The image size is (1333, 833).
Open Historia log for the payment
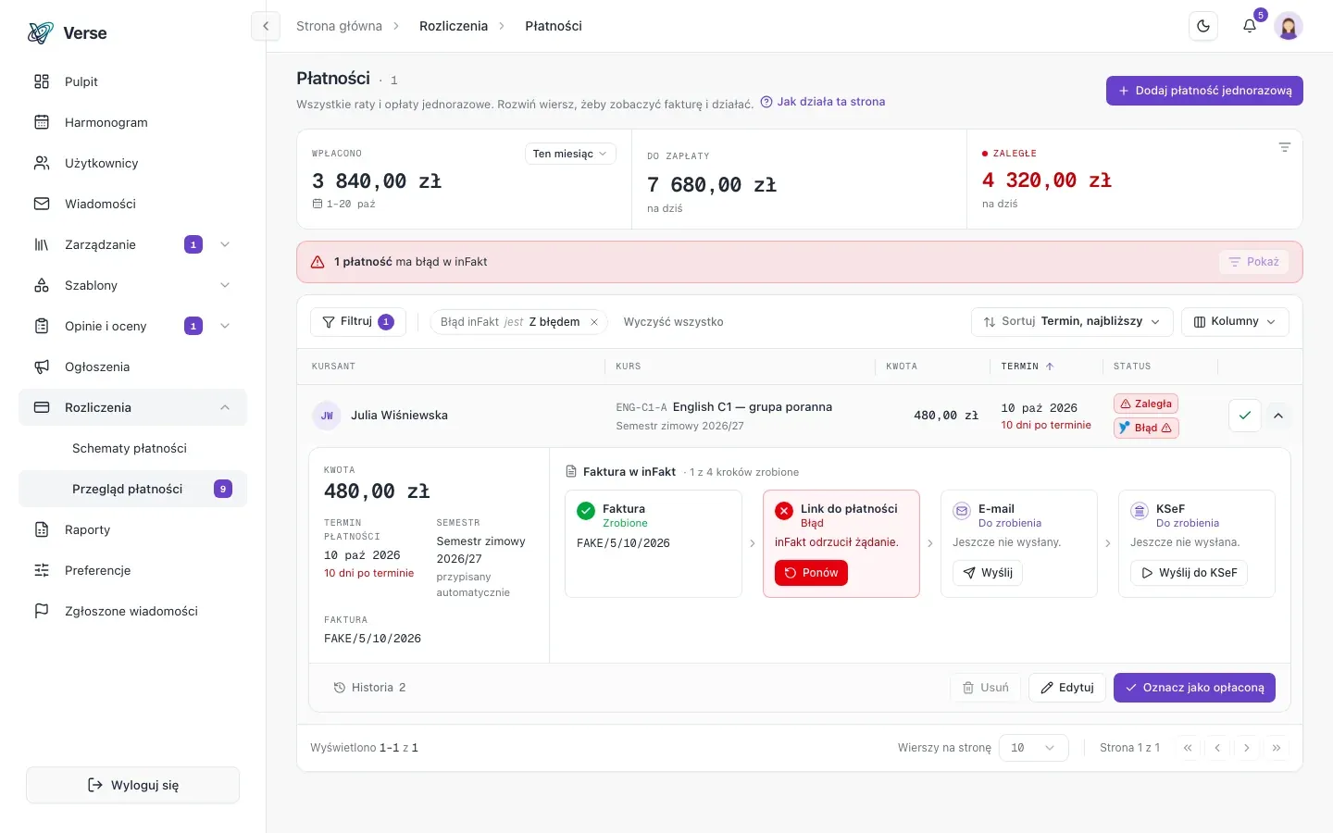[369, 688]
